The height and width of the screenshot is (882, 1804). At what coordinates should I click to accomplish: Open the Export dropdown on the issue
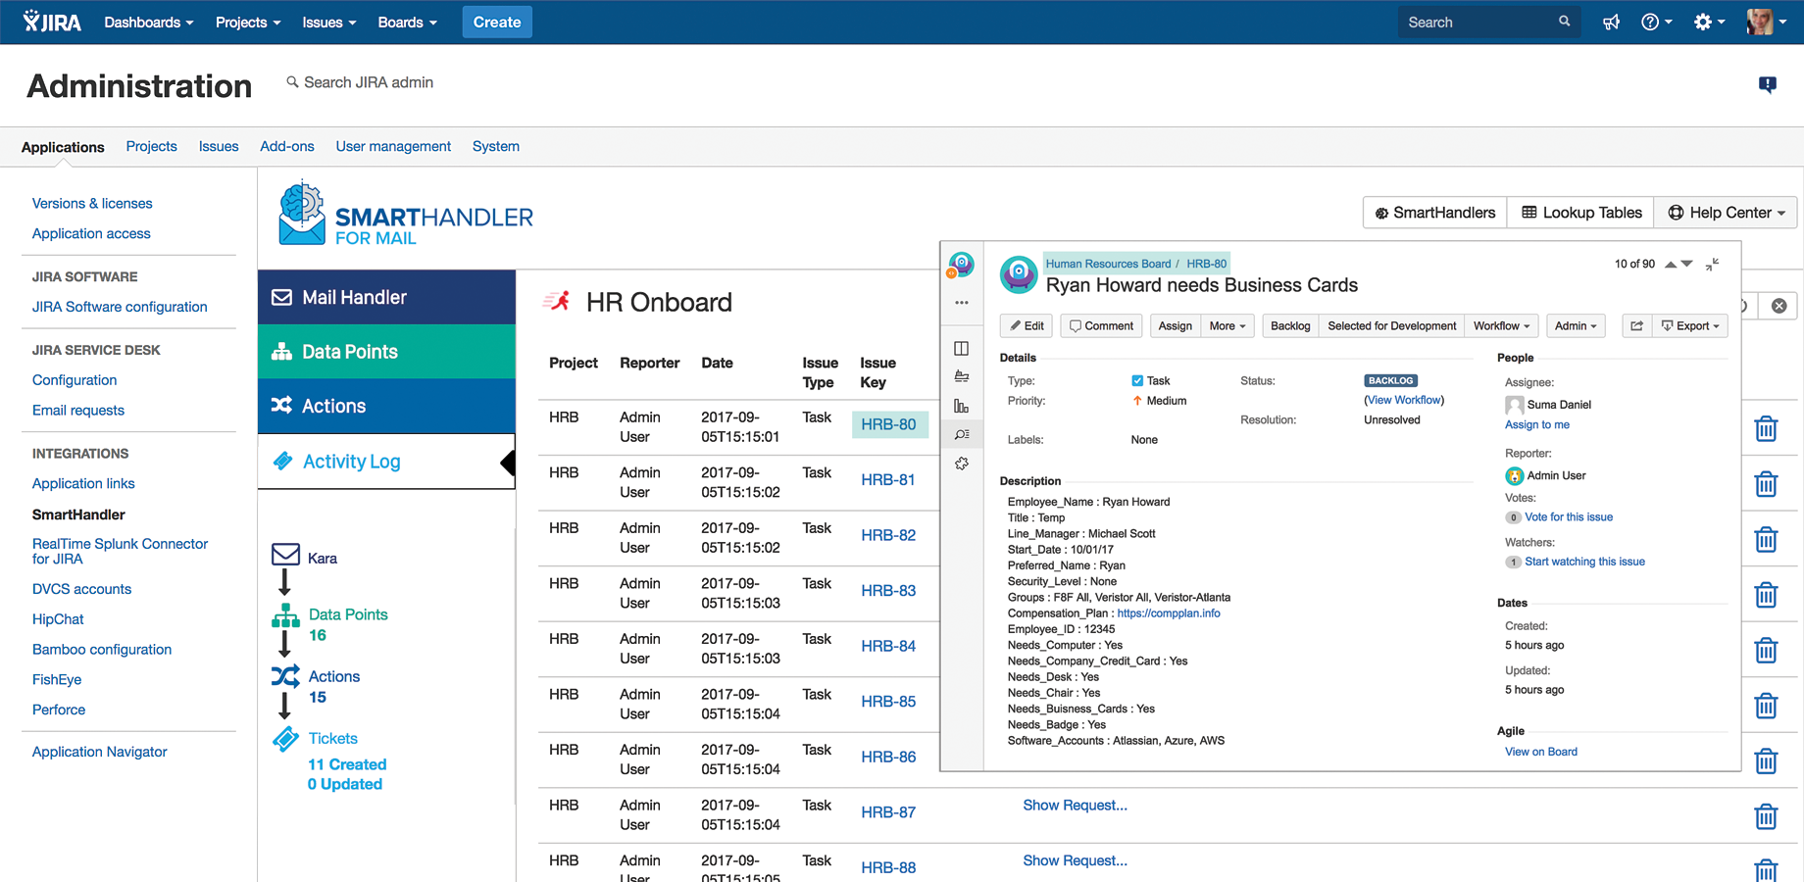1690,325
